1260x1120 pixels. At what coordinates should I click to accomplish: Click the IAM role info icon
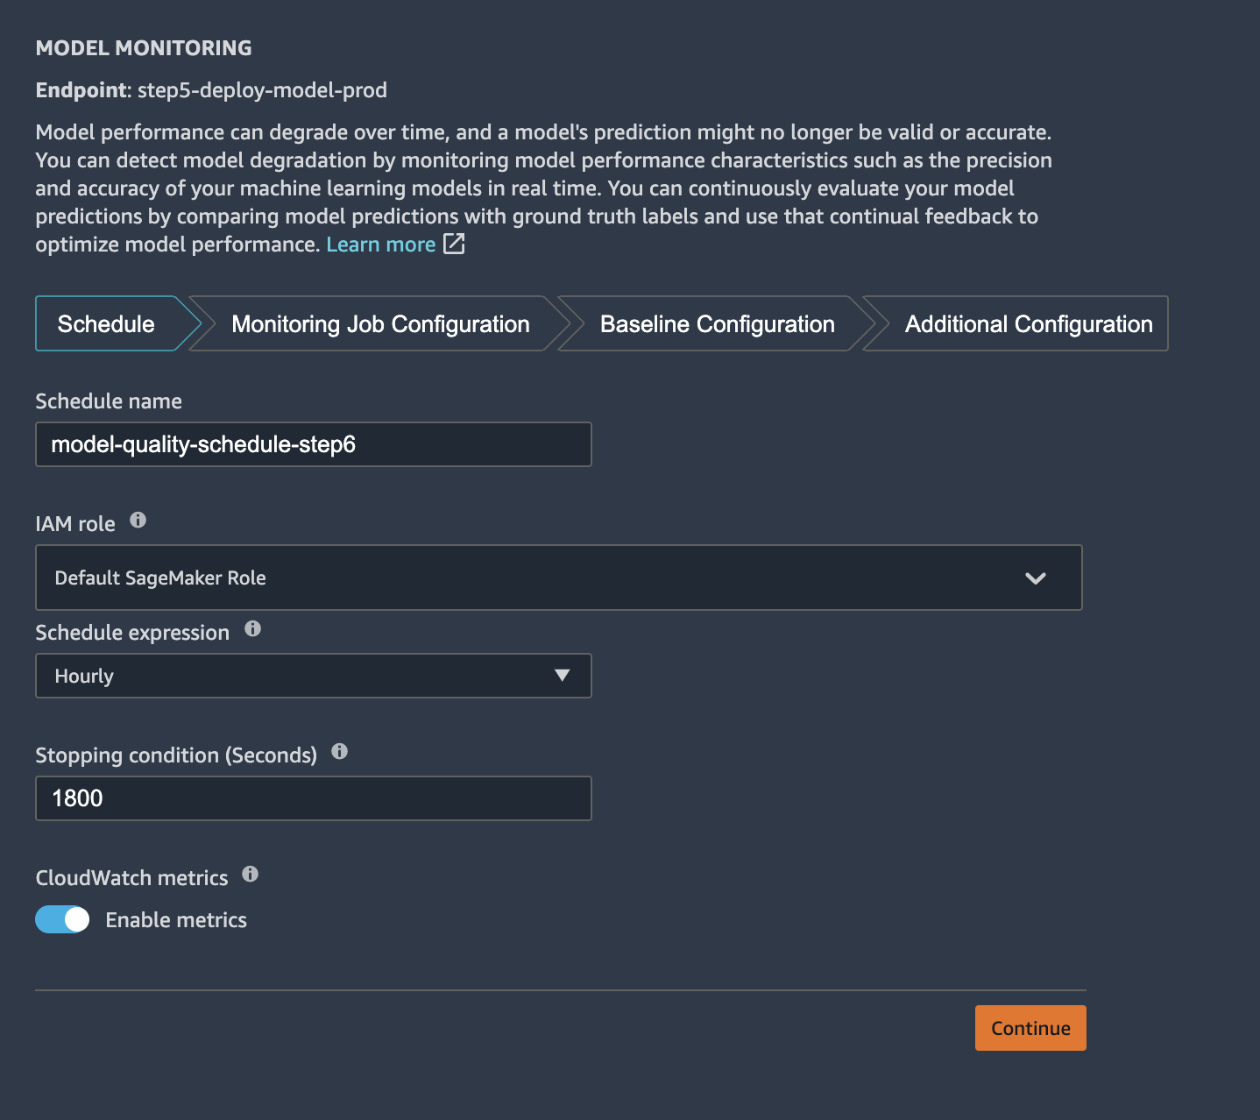[138, 520]
